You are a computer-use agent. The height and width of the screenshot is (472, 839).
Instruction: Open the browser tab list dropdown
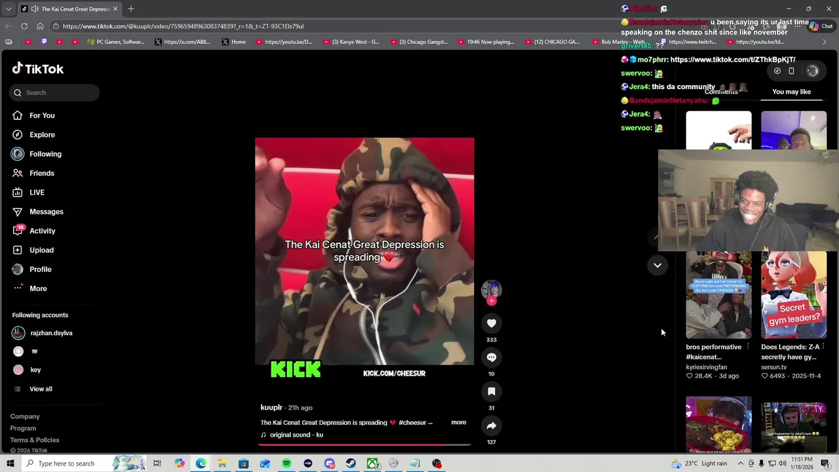[8, 9]
